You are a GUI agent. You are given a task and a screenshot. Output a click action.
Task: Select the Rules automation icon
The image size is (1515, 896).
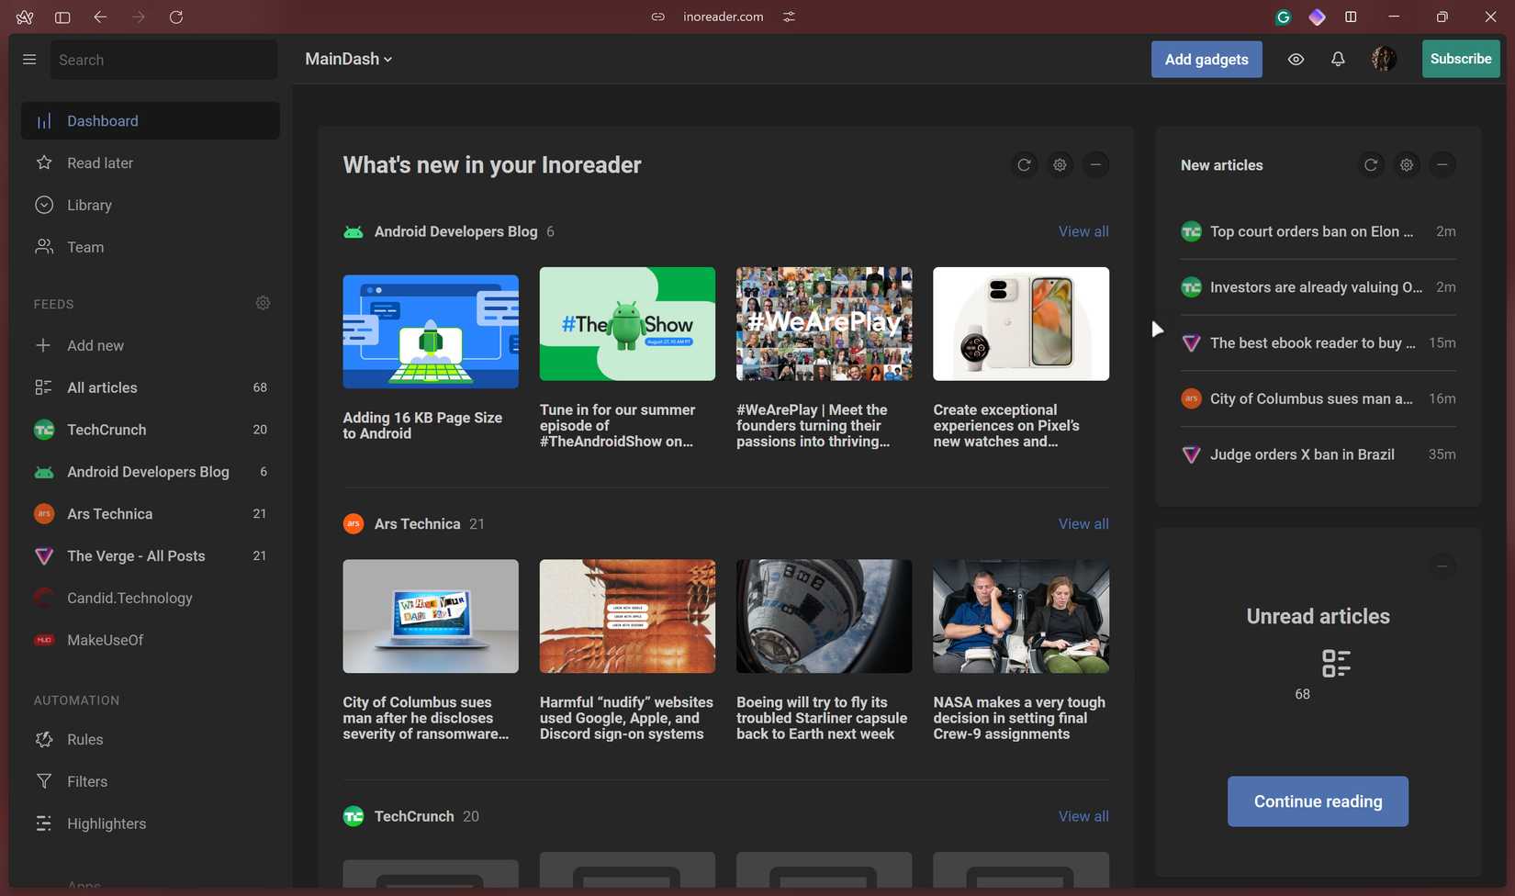[x=44, y=739]
